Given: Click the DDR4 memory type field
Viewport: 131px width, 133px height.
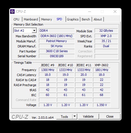Looking at the screenshot, I should coord(57,31).
